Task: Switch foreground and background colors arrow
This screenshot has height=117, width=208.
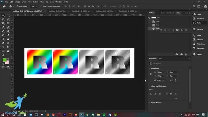Action: point(8,58)
